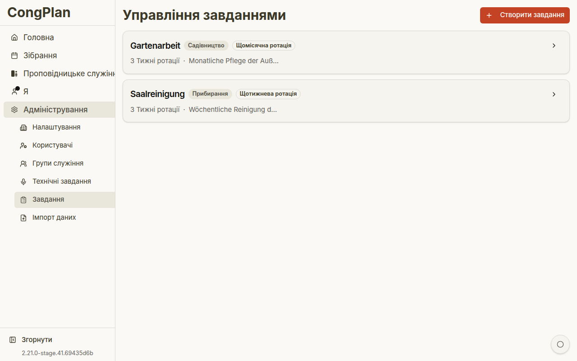The image size is (577, 361).
Task: Click the building icon beside Налаштування
Action: pos(23,128)
